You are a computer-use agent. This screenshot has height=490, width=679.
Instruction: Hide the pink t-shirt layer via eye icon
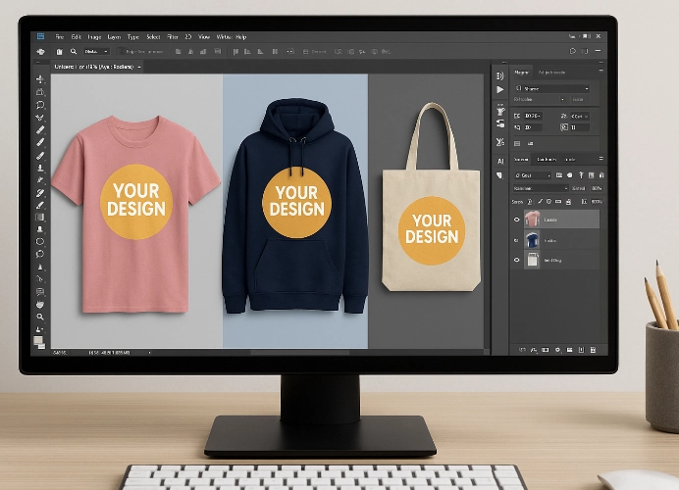point(517,220)
